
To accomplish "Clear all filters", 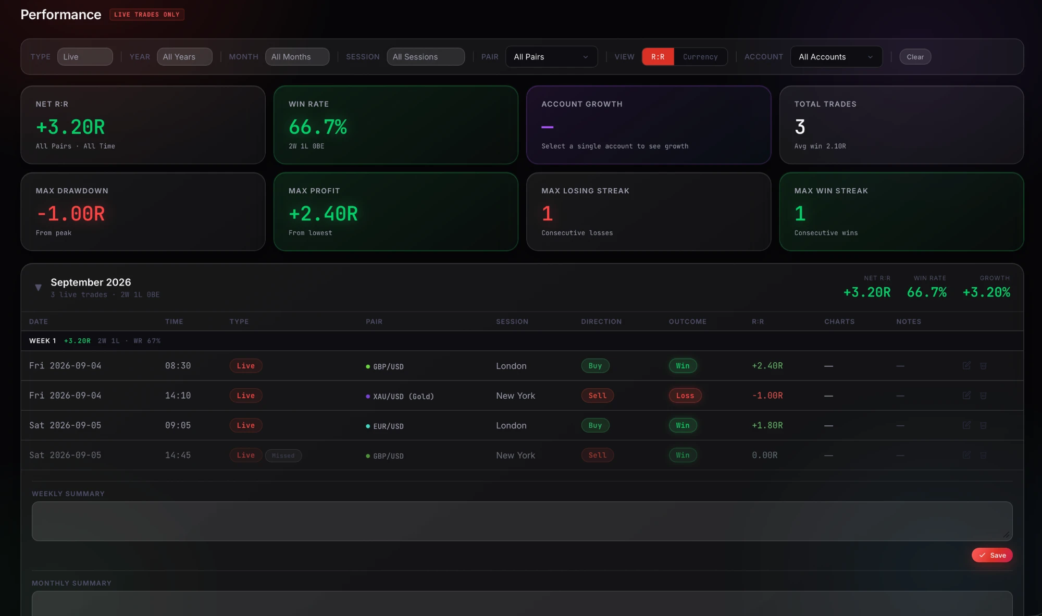I will point(915,57).
